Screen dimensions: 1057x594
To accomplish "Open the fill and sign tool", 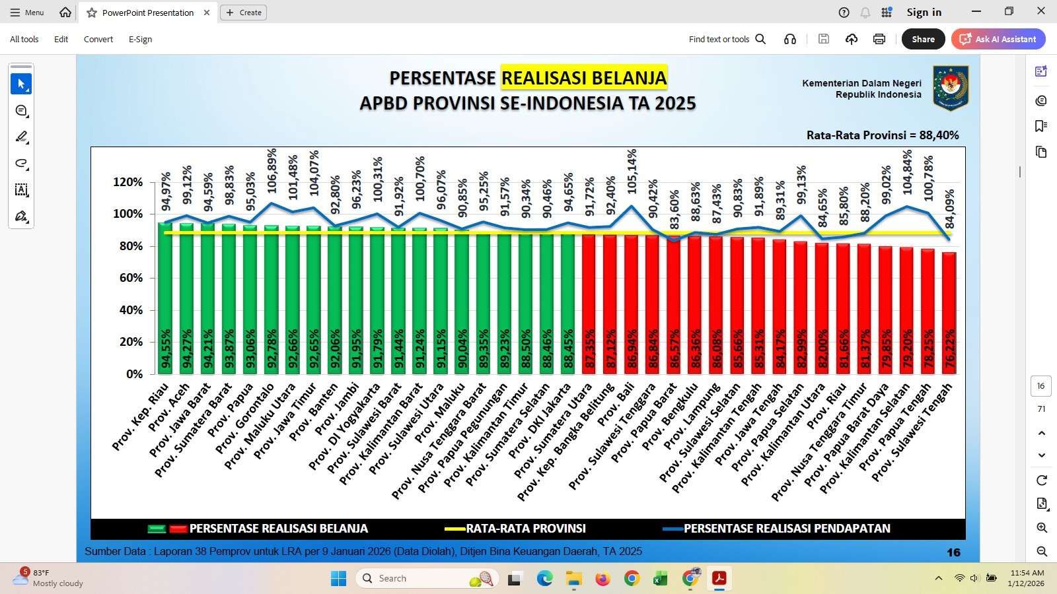I will pyautogui.click(x=21, y=216).
